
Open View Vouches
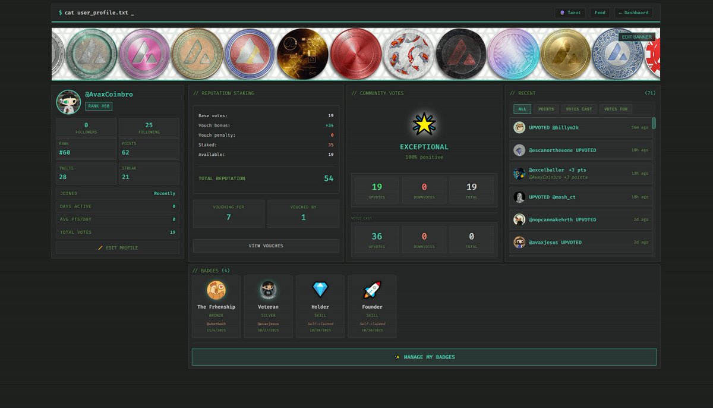coord(266,246)
